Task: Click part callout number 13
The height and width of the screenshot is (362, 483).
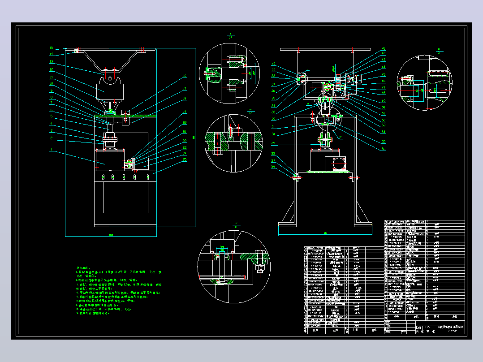Action: pyautogui.click(x=52, y=62)
